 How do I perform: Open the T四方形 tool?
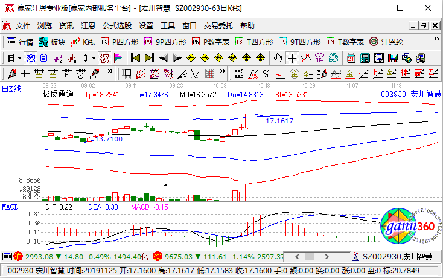tap(254, 42)
